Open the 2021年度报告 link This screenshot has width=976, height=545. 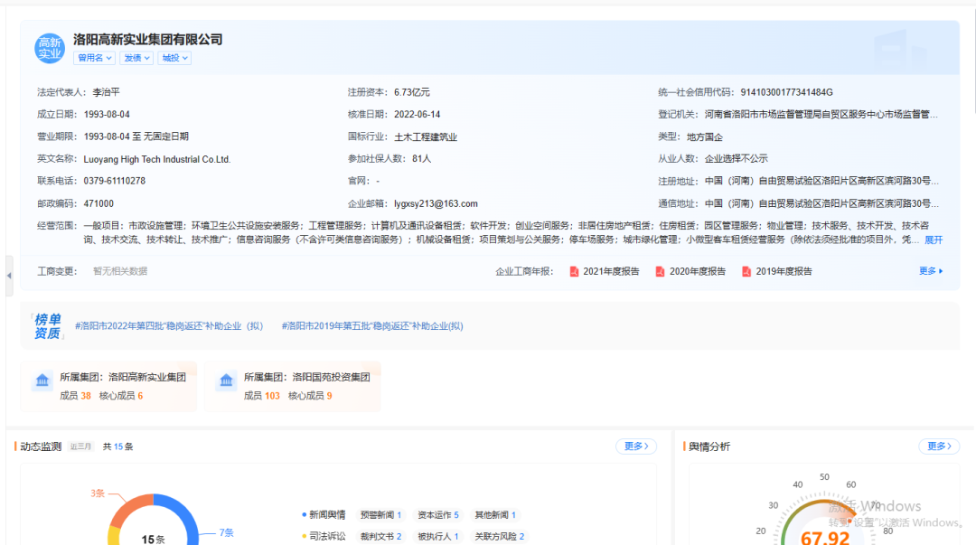pos(611,271)
